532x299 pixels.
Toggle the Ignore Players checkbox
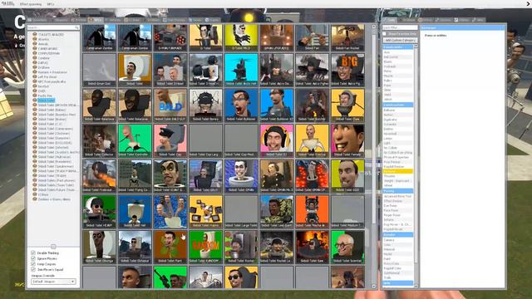click(33, 258)
